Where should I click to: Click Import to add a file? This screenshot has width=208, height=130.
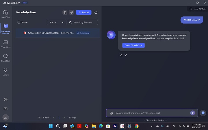pos(84,12)
